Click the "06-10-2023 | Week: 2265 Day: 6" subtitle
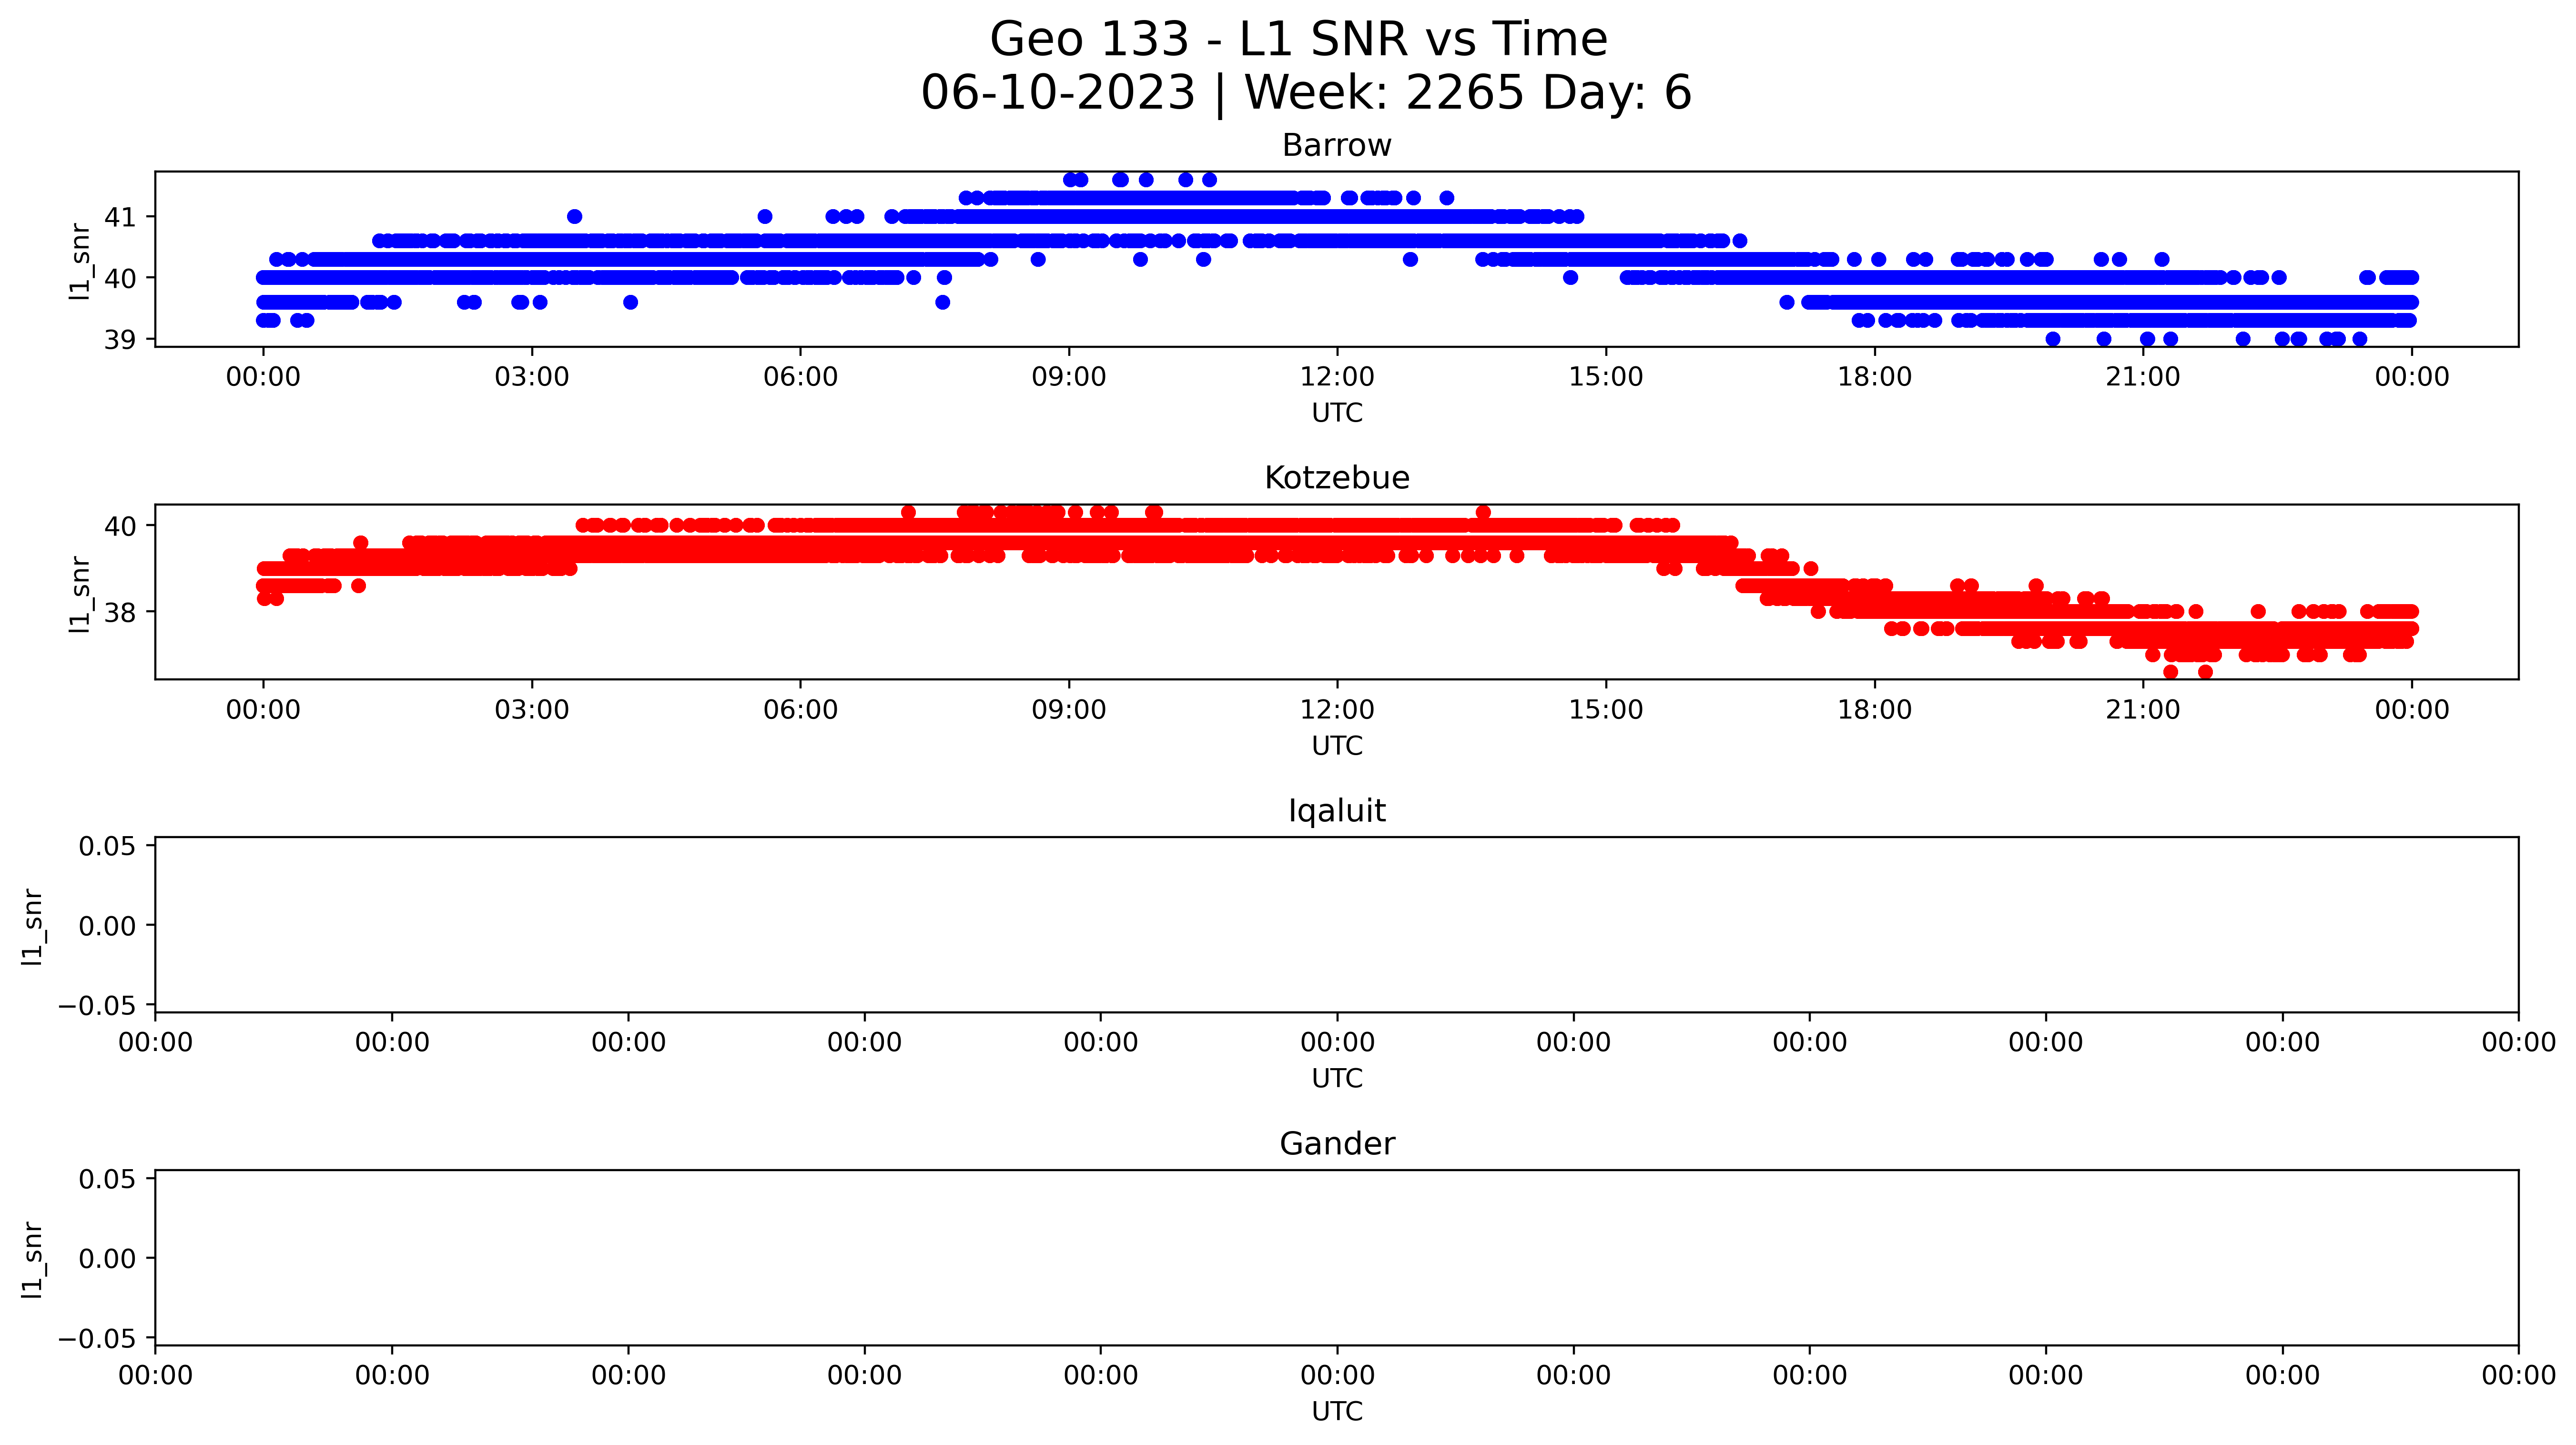The height and width of the screenshot is (1445, 2576). 1306,93
